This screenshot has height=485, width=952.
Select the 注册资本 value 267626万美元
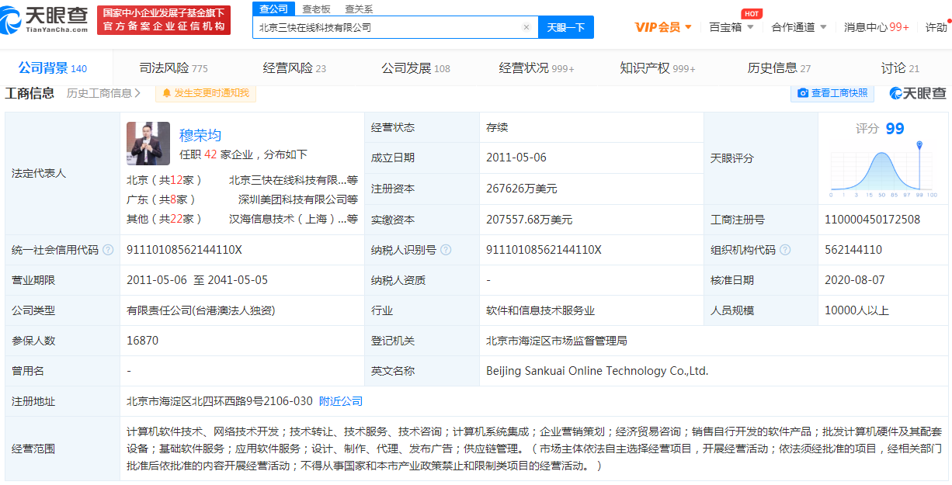(522, 189)
